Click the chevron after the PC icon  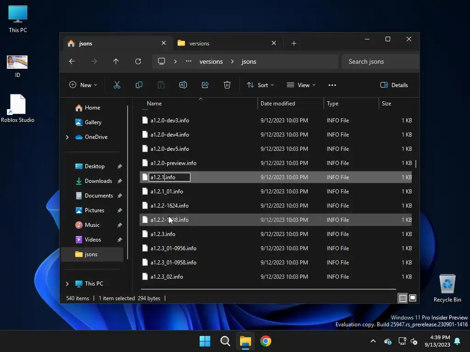tap(175, 61)
